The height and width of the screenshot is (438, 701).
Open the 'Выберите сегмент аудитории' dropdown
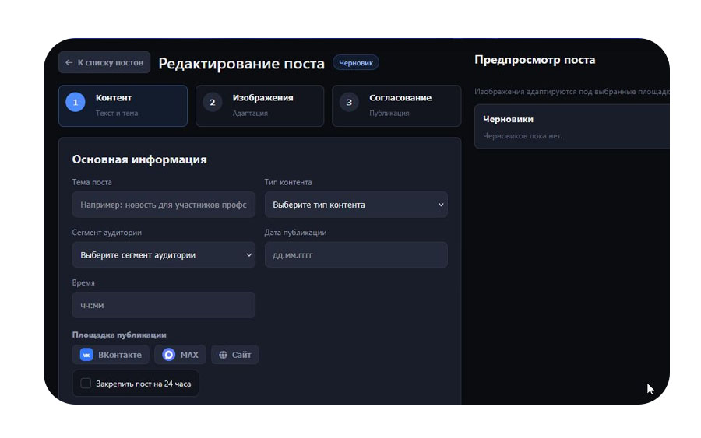coord(164,255)
